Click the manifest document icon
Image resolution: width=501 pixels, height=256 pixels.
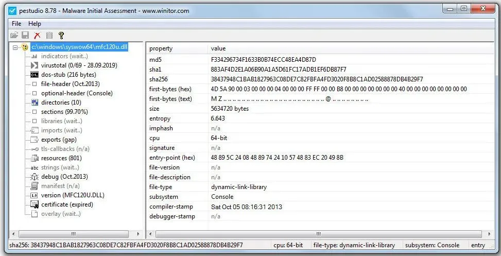tap(34, 186)
